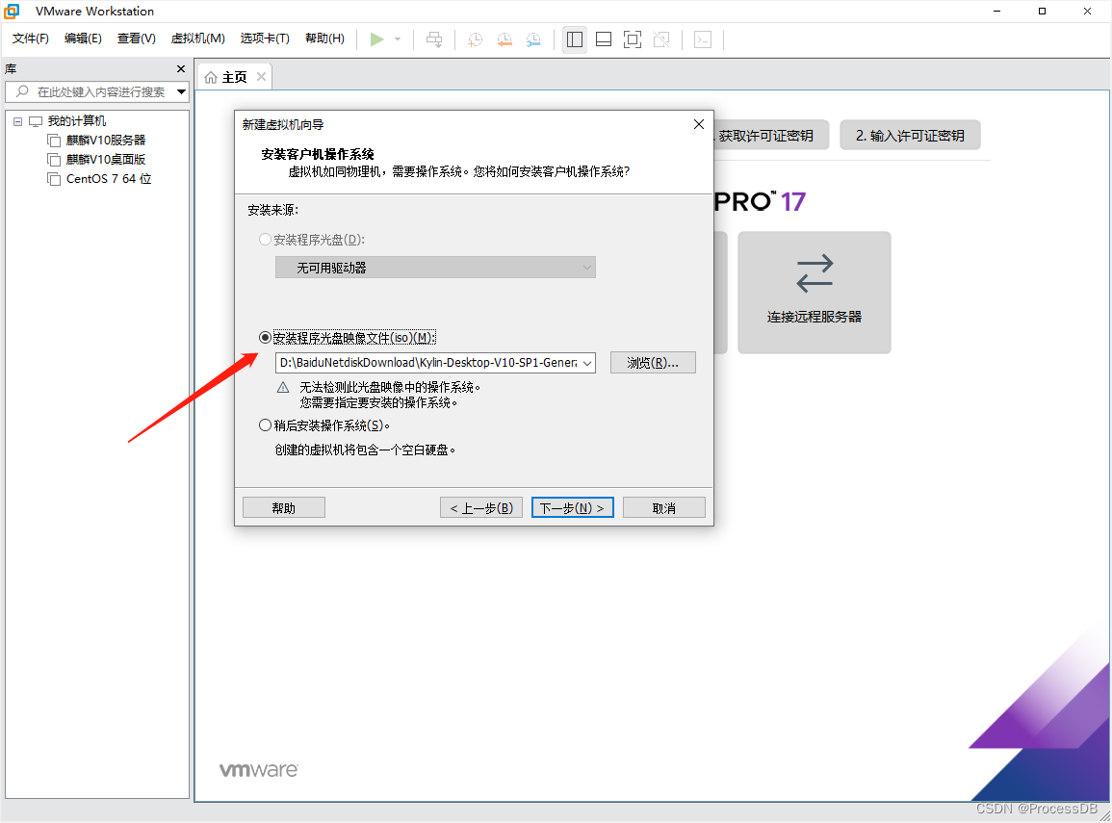Image resolution: width=1112 pixels, height=823 pixels.
Task: Expand the ISO path dropdown arrow
Action: 587,363
